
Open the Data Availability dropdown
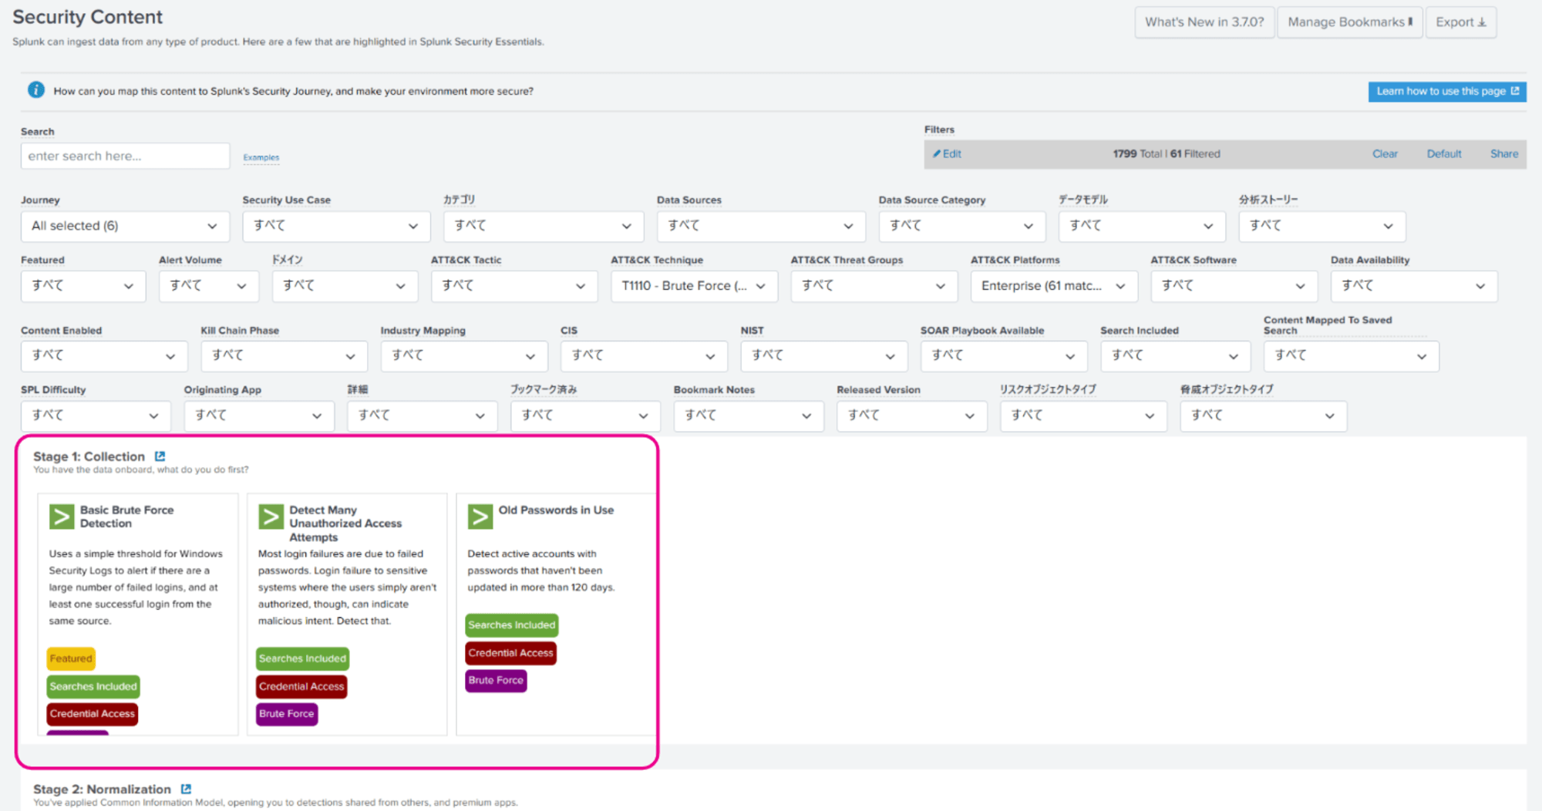(x=1414, y=286)
